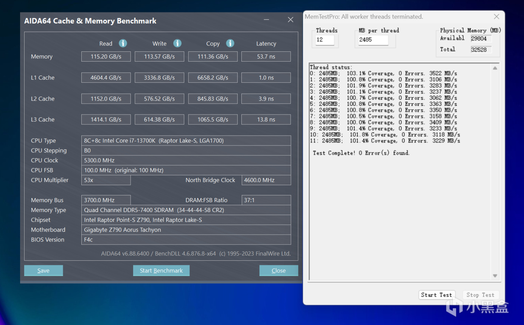The height and width of the screenshot is (325, 524).
Task: Click the L2 Cache Read value 1152.0 GB/s
Action: coord(106,99)
